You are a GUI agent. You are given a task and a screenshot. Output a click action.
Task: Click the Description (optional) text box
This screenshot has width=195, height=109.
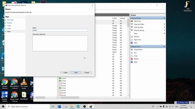tap(60, 43)
